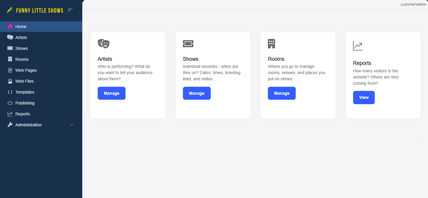The width and height of the screenshot is (428, 198).
Task: Click the building icon on Rooms card
Action: 271,44
